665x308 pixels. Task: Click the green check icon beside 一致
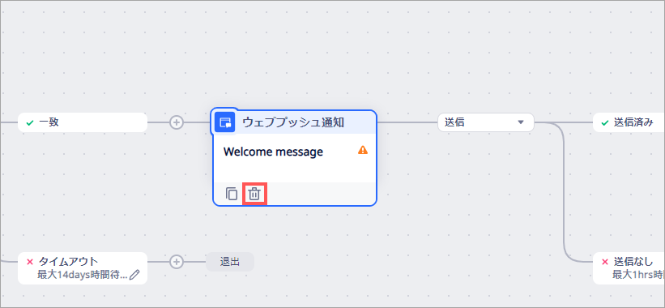point(30,122)
